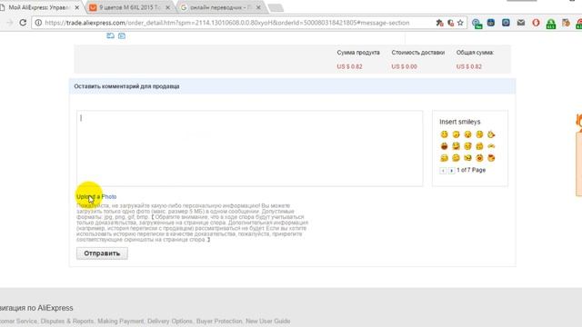
Task: Click the translate page icon left of star
Action: [450, 23]
